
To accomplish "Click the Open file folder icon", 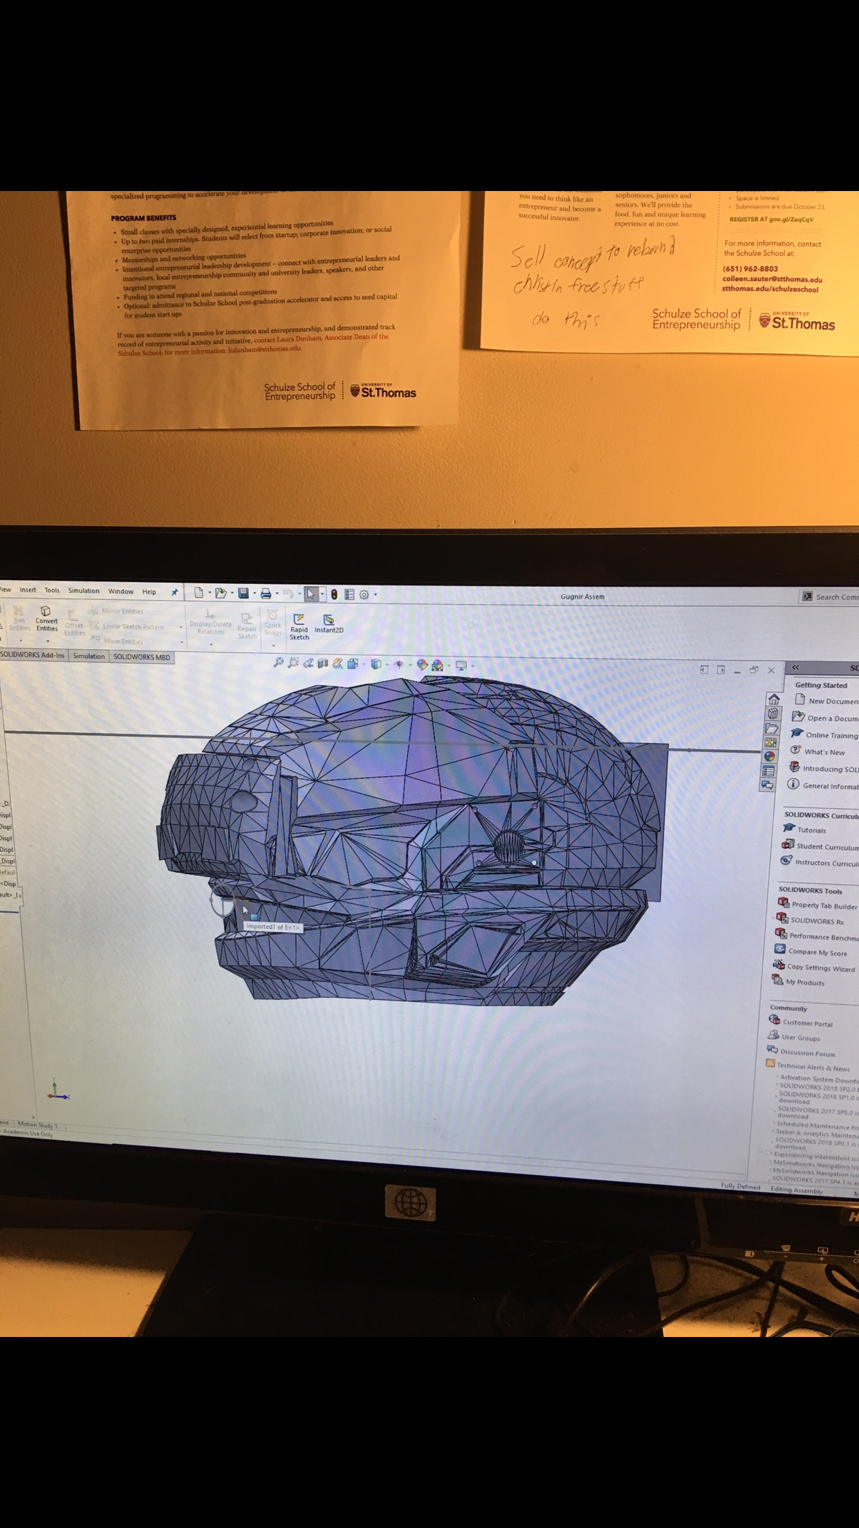I will point(221,593).
